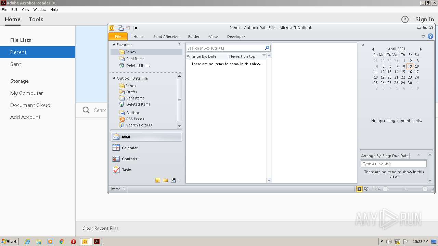Click Arrange By: Flag: Due Date header
The image size is (438, 246).
(385, 156)
